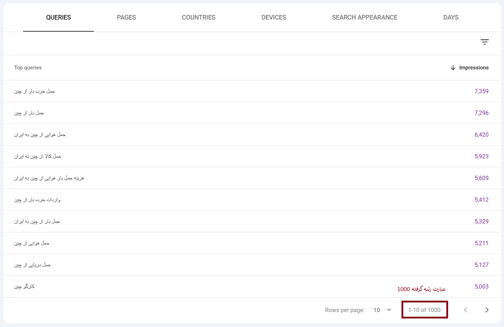Go to previous page of results
This screenshot has height=327, width=504.
pos(465,310)
